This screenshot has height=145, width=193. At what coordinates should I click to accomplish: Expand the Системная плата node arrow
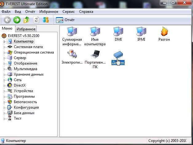(x=4, y=47)
